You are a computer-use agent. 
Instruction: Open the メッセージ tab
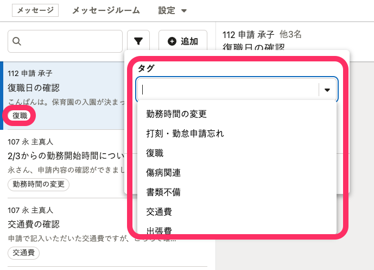pyautogui.click(x=35, y=10)
